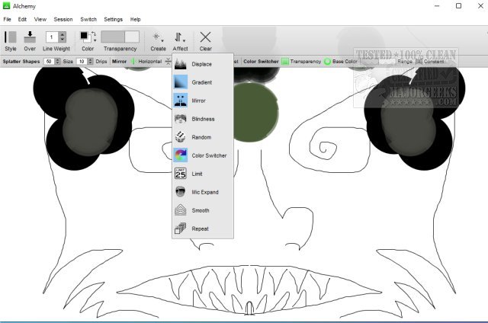
Task: Swap foreground and background colors arrow
Action: (94, 34)
